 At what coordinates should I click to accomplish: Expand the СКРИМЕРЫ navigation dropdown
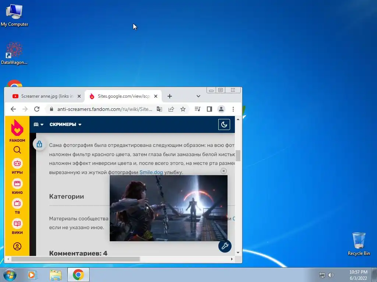(x=66, y=124)
